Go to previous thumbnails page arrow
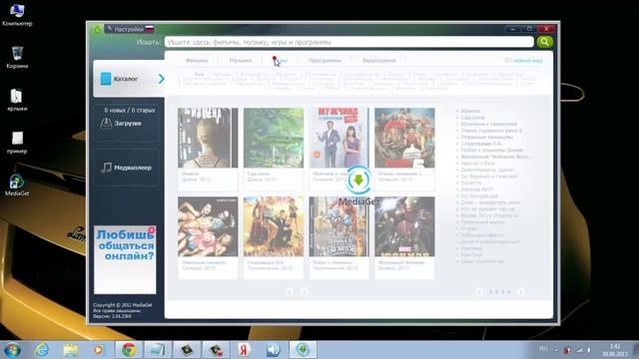Screen dimensions: 639x359 point(290,291)
